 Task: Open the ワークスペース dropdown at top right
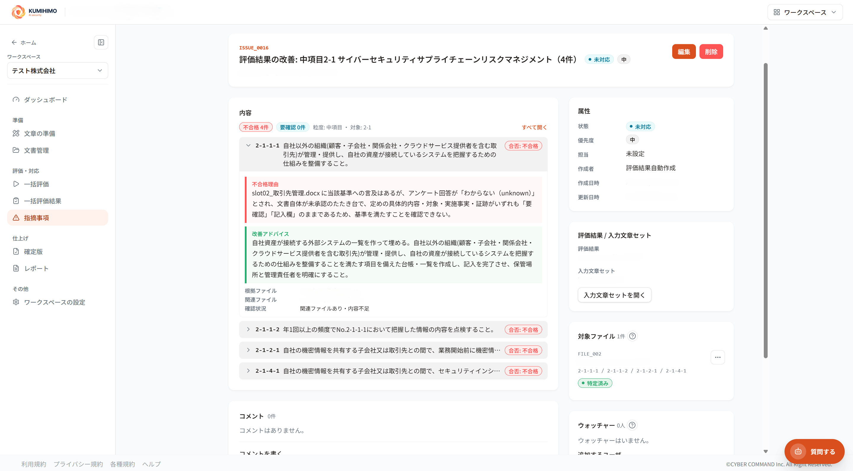pos(805,12)
